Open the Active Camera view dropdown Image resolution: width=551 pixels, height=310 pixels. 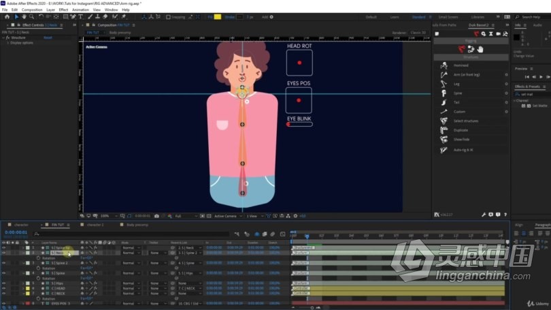pyautogui.click(x=229, y=216)
